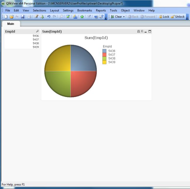Lock the current selections

click(164, 17)
